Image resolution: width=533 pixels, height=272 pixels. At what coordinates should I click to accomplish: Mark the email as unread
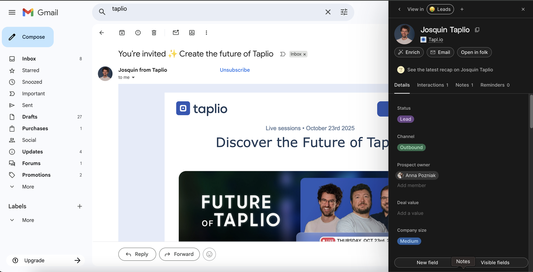pyautogui.click(x=176, y=33)
